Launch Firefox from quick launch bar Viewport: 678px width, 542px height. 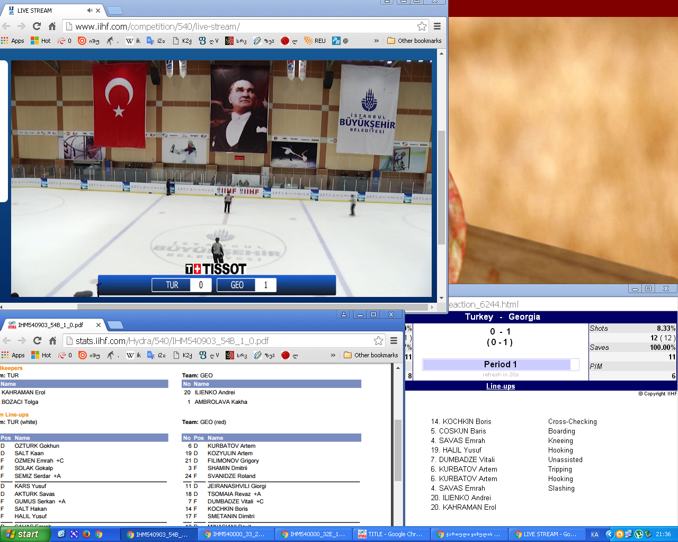tap(86, 534)
